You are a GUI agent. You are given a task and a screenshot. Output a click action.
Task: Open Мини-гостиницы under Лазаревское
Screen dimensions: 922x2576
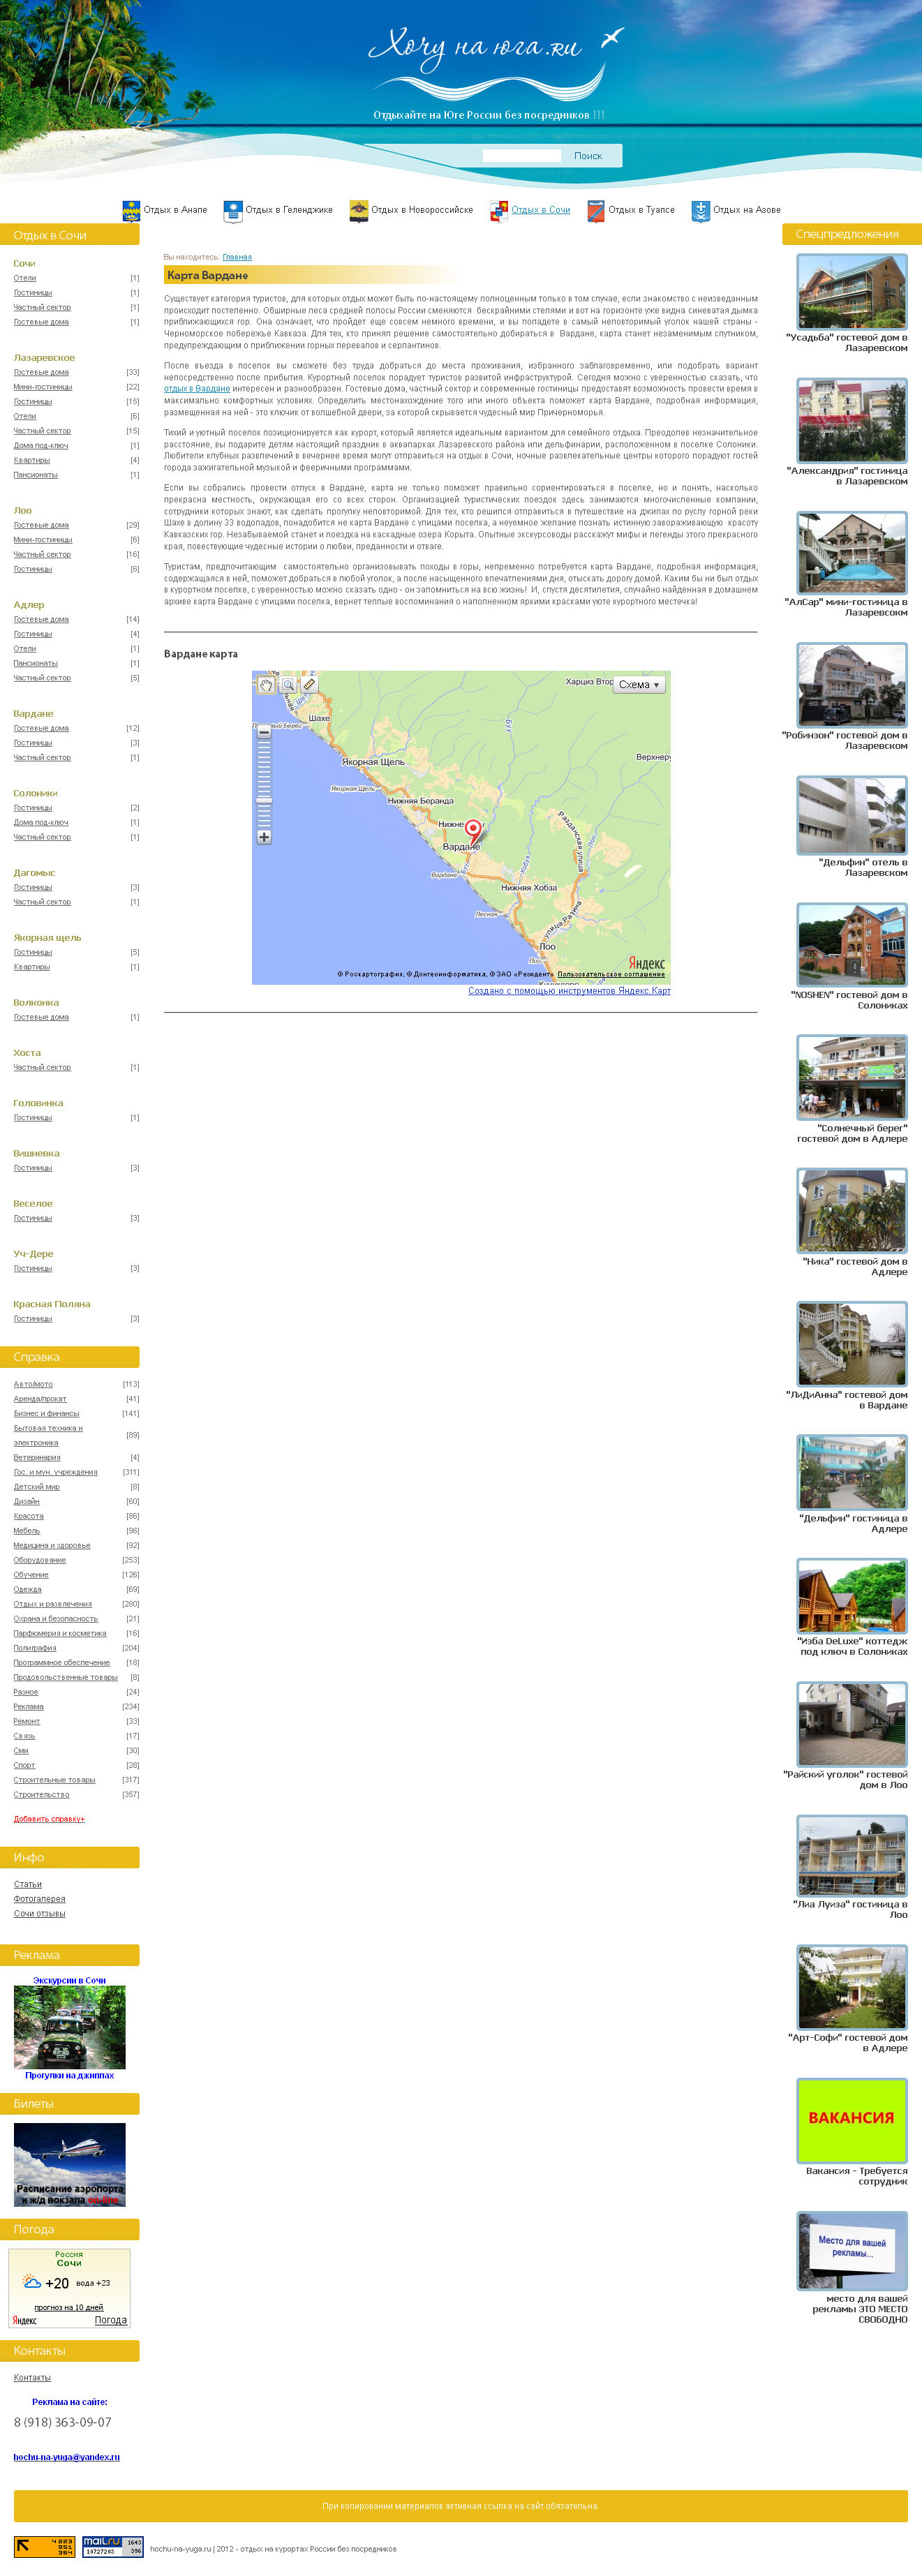point(43,387)
